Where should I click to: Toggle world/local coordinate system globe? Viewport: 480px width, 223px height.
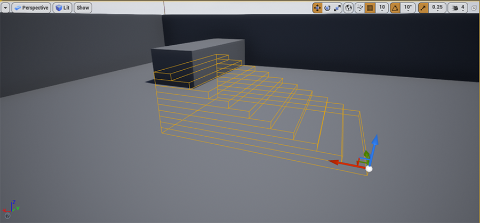pos(348,8)
